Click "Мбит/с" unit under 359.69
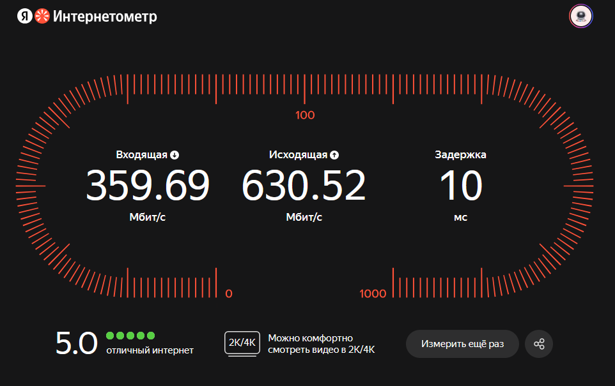The height and width of the screenshot is (386, 615). point(148,217)
